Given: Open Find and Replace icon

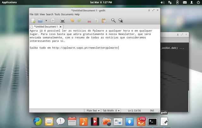Looking at the screenshot, I should [121, 20].
